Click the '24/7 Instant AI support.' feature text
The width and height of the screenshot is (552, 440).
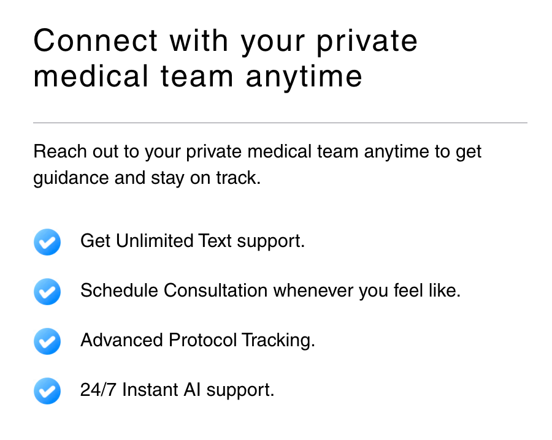point(177,390)
